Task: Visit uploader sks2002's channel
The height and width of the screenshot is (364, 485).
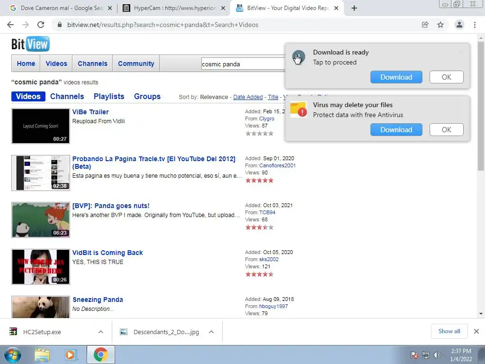Action: tap(269, 259)
